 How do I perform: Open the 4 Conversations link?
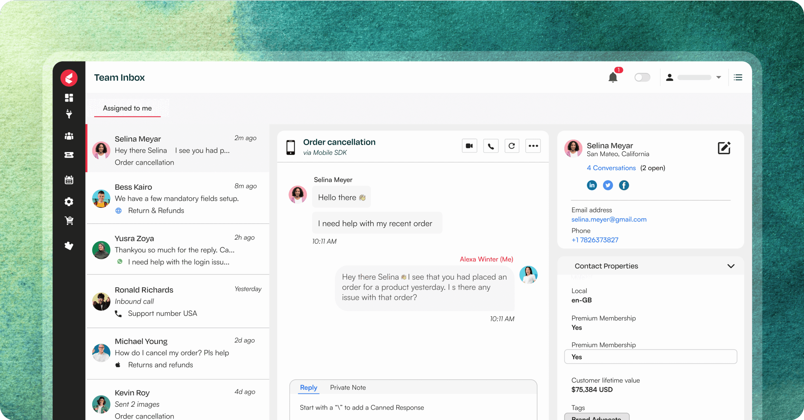pos(611,168)
